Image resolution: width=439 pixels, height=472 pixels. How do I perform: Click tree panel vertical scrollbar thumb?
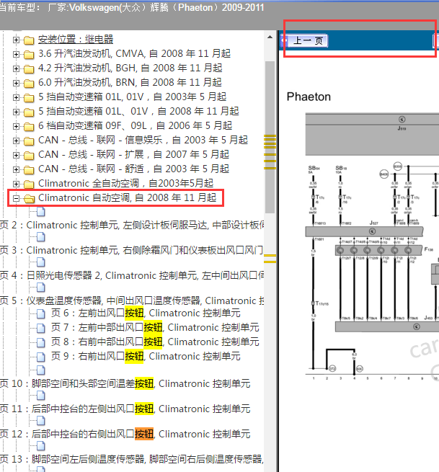[270, 137]
